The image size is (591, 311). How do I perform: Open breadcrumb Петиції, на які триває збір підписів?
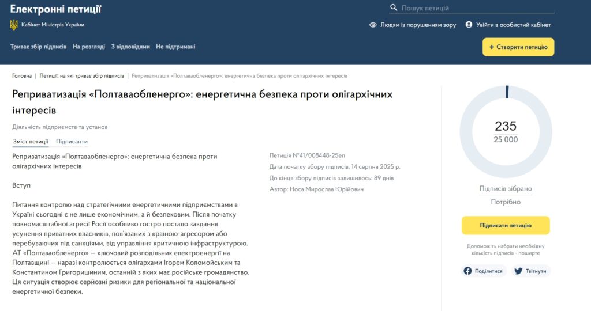coord(81,76)
